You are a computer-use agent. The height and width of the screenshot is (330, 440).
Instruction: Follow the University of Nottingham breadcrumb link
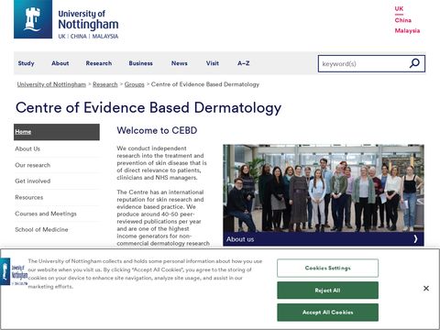(x=51, y=84)
